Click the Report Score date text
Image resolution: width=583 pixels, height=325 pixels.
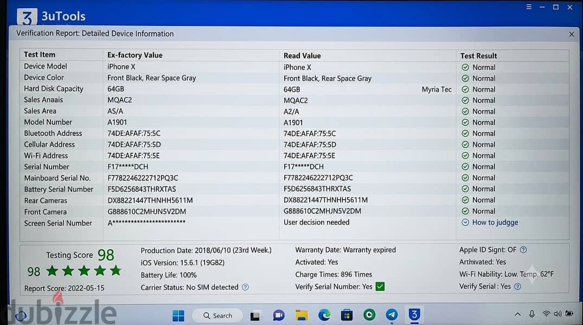click(x=65, y=288)
